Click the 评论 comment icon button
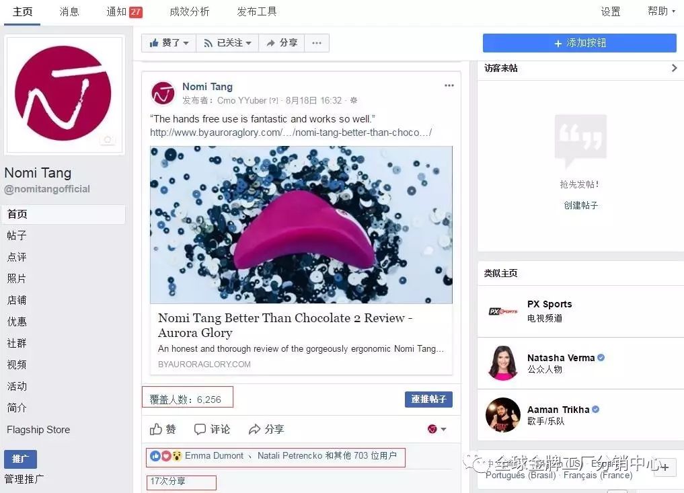Screen dimensions: 684x493 coord(212,429)
